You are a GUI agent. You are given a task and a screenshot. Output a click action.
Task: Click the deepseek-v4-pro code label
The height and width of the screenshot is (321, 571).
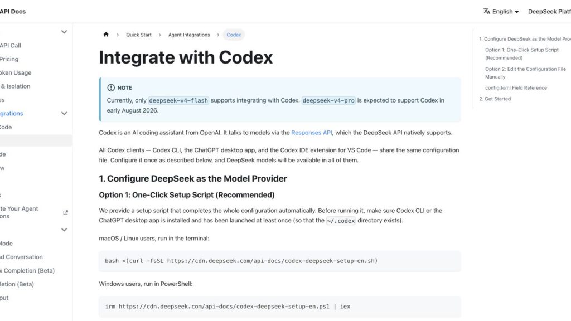[328, 100]
